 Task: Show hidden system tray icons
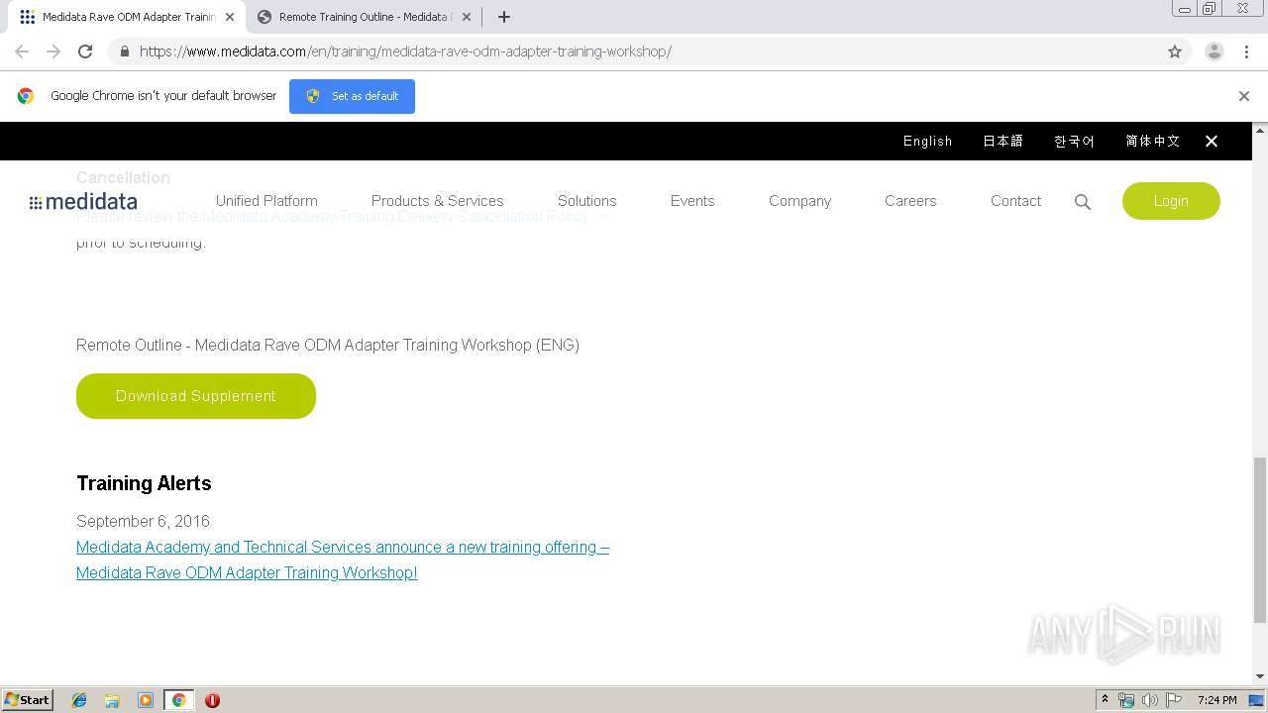pyautogui.click(x=1105, y=700)
